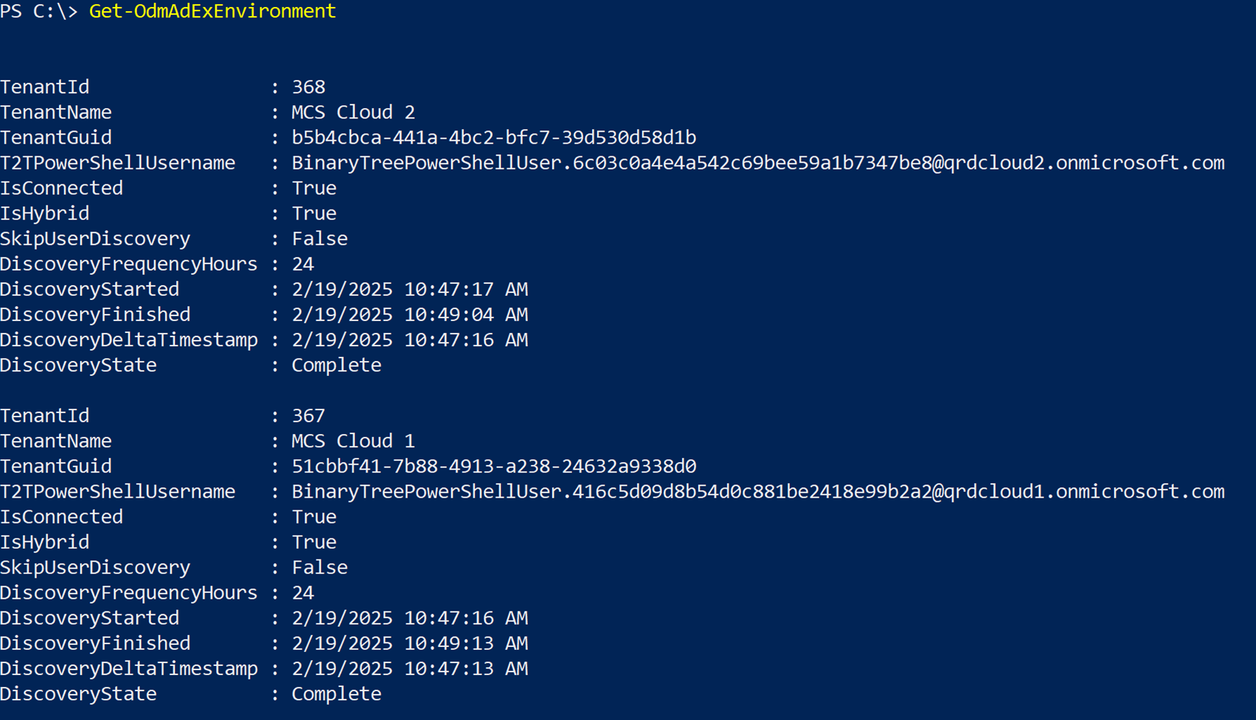This screenshot has height=720, width=1256.
Task: Click the first DiscoveryFrequencyHours value 24
Action: 302,264
